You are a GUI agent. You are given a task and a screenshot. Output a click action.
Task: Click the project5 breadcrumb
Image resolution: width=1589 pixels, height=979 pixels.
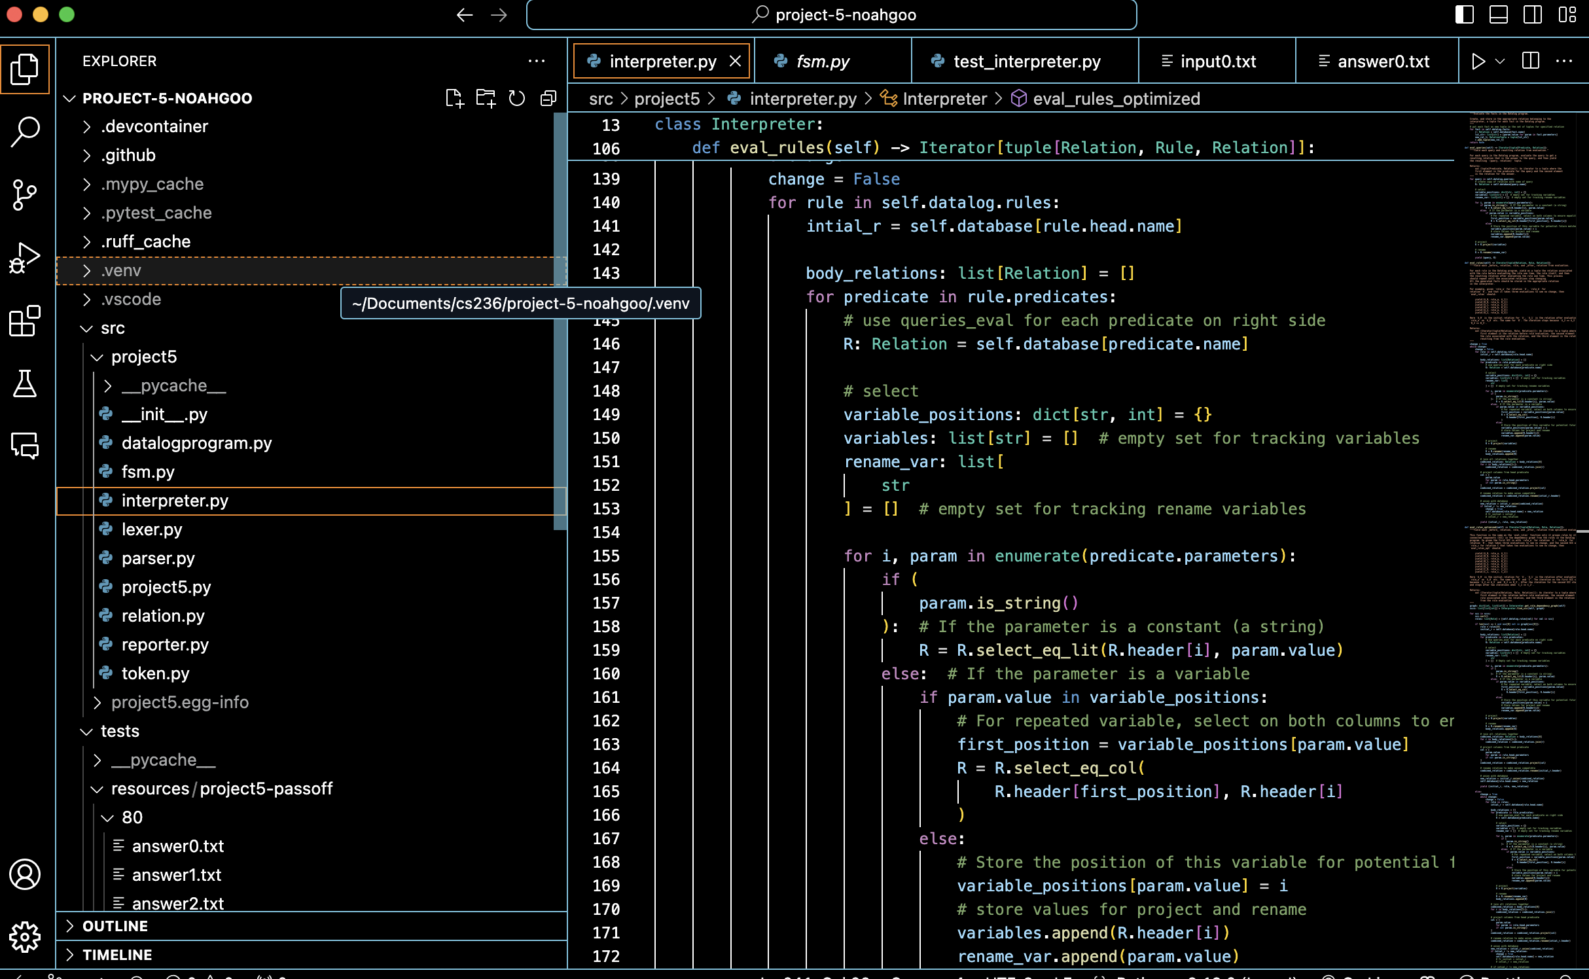click(667, 99)
